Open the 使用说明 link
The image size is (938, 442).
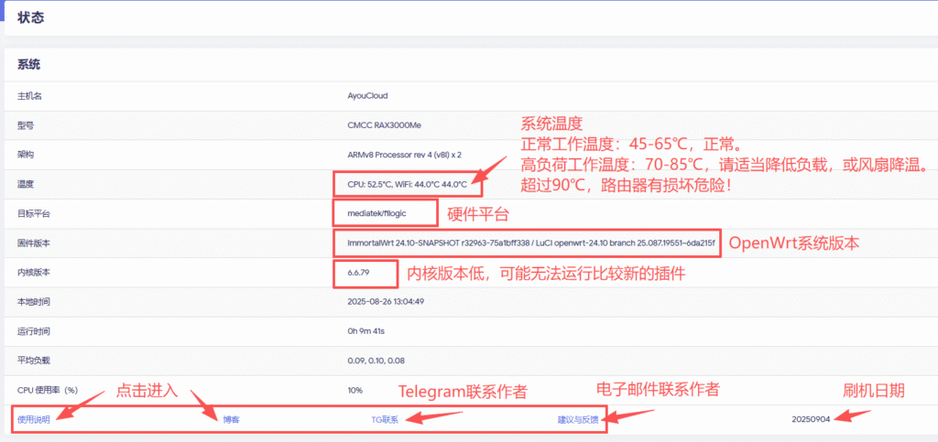[34, 420]
